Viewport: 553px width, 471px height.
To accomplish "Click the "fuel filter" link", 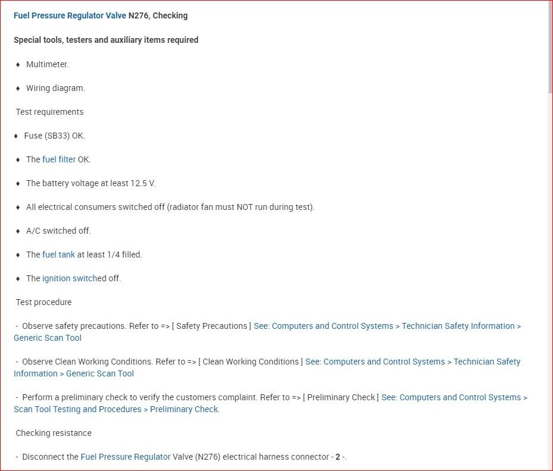I will (x=59, y=159).
